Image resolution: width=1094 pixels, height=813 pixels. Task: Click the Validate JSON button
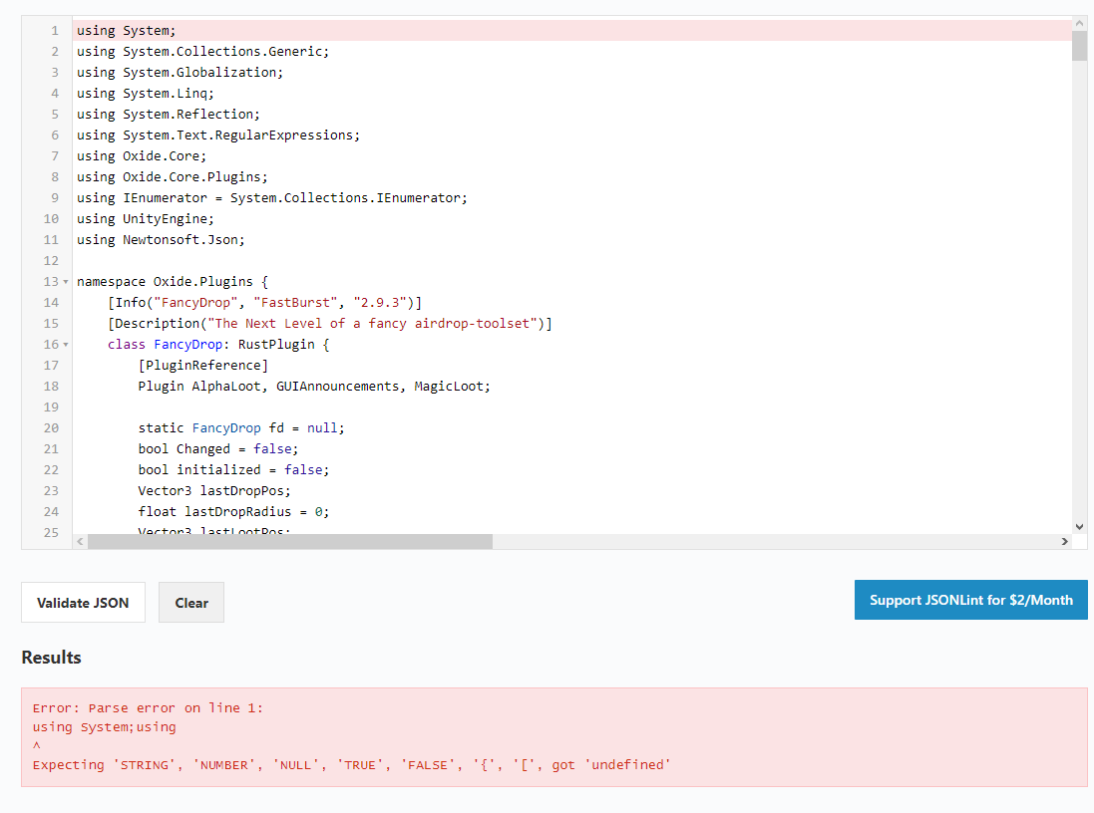pyautogui.click(x=83, y=603)
